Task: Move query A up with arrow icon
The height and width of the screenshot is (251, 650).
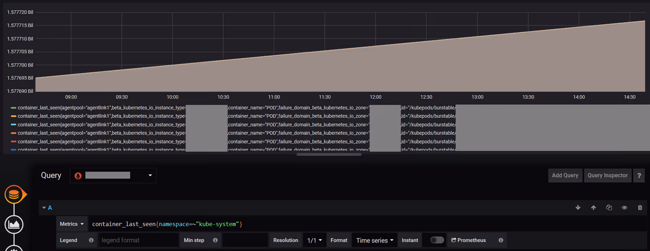Action: [593, 207]
